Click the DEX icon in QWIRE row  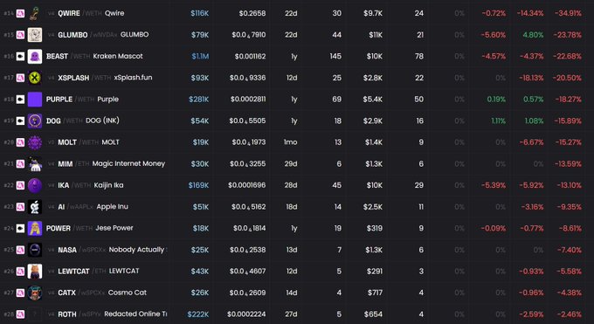20,13
